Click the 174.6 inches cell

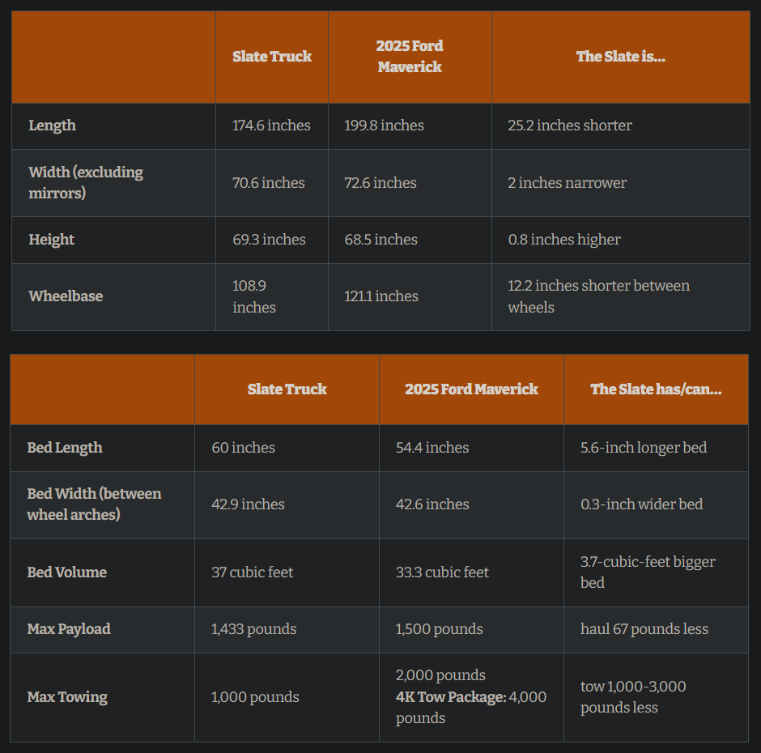click(x=271, y=125)
